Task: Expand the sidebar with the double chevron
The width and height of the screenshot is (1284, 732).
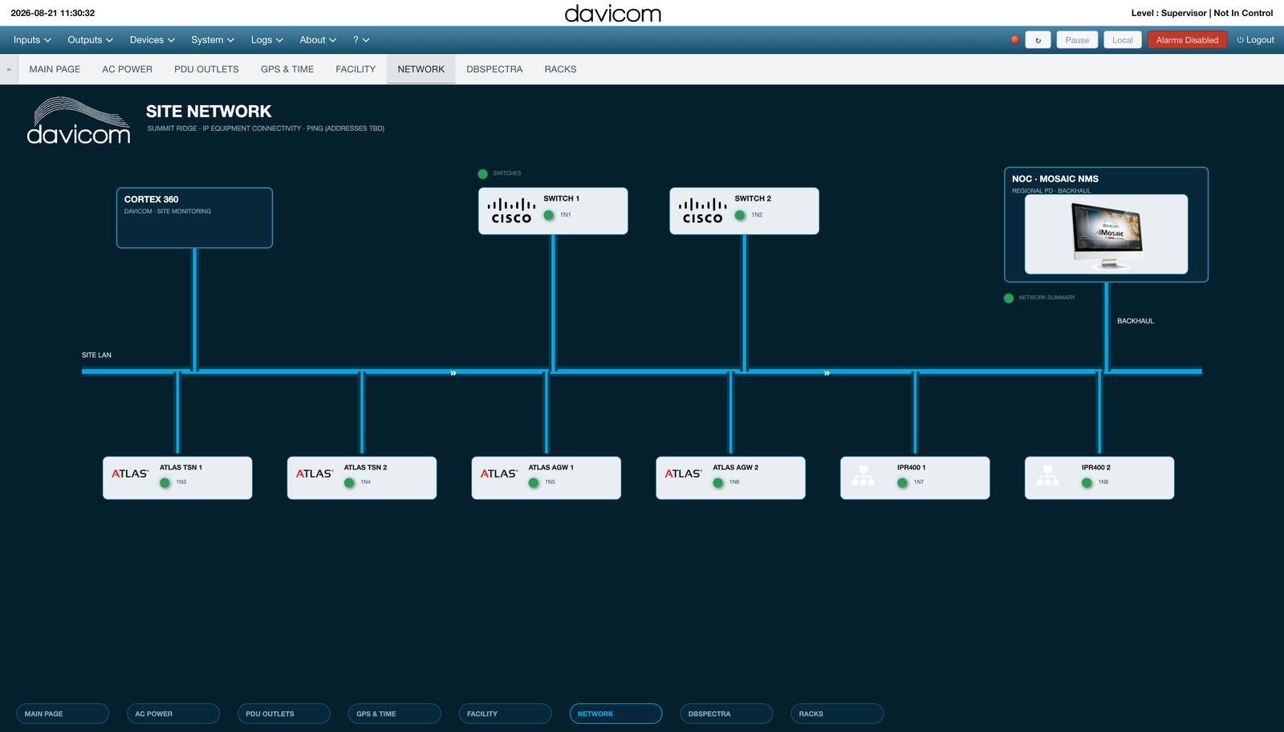Action: point(9,69)
